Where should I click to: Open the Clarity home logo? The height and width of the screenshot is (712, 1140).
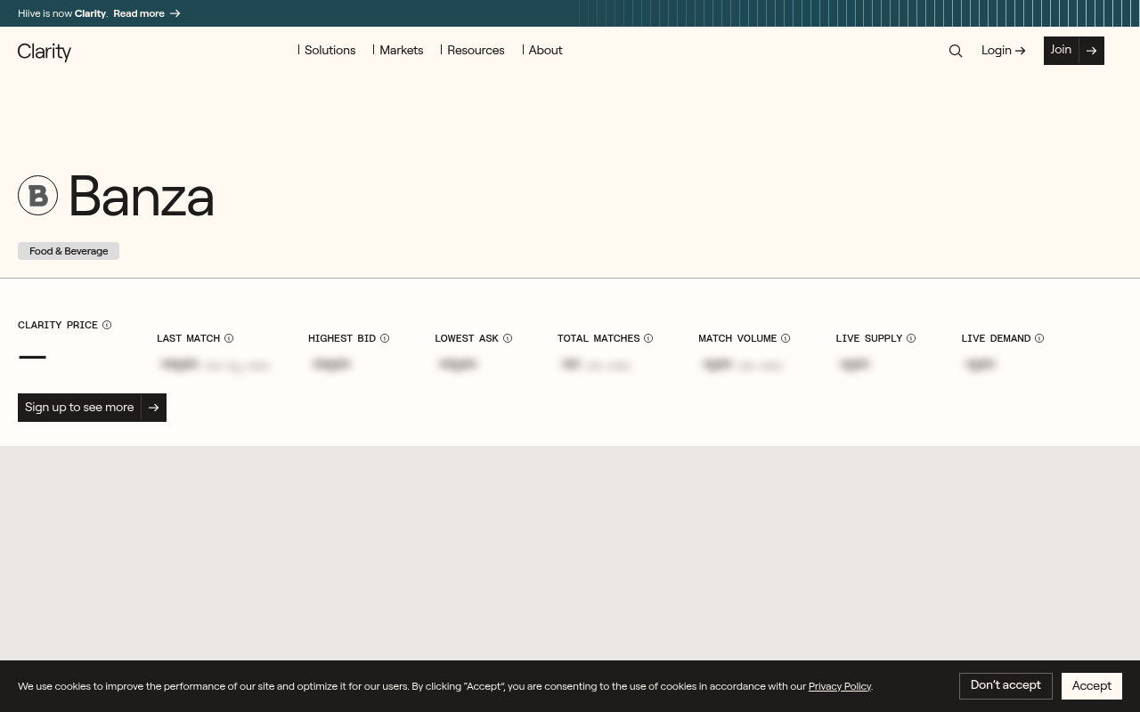[x=45, y=52]
